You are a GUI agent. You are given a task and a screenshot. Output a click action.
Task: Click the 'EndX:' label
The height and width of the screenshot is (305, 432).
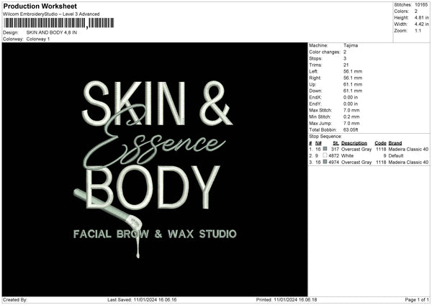315,97
